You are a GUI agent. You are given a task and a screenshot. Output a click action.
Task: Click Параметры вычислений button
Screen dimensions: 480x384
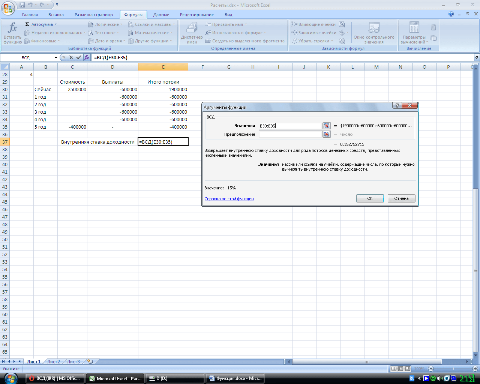pos(414,33)
